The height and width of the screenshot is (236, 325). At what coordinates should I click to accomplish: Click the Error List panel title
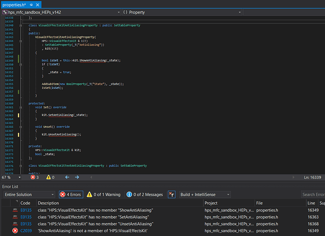point(10,186)
